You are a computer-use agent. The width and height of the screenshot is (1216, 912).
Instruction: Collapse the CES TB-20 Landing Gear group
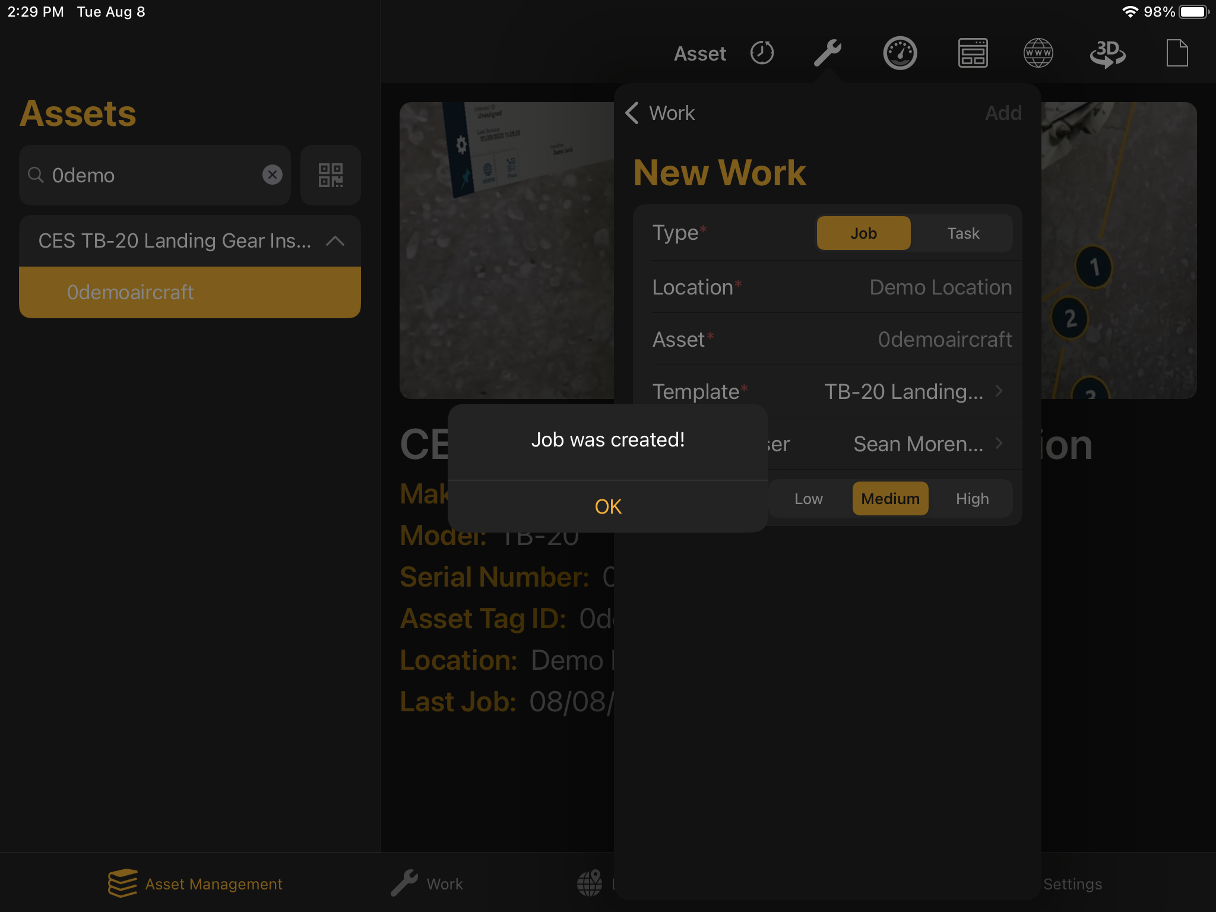coord(336,241)
